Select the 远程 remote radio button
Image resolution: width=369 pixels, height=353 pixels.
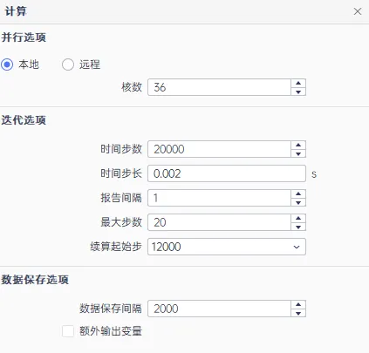68,64
